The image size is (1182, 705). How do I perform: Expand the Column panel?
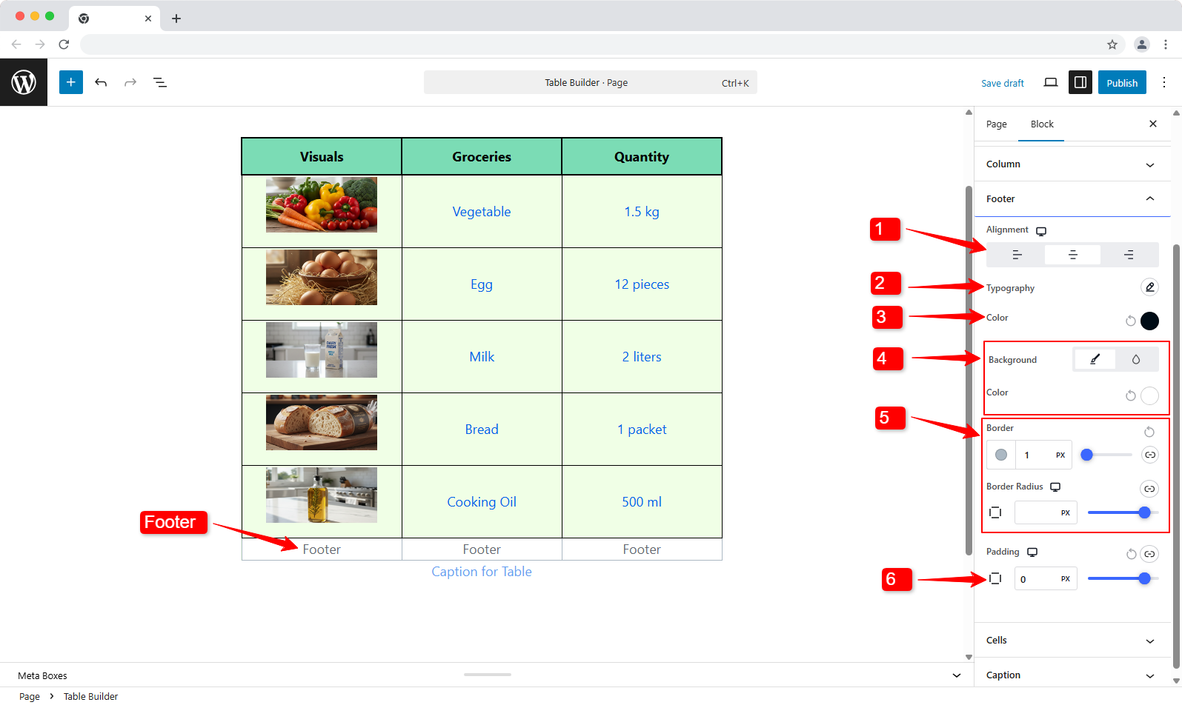pos(1072,164)
